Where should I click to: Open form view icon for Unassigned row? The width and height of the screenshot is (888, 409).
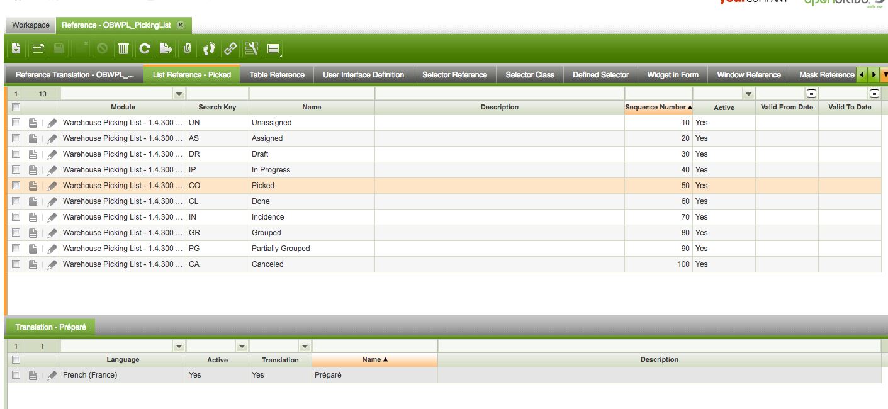34,123
